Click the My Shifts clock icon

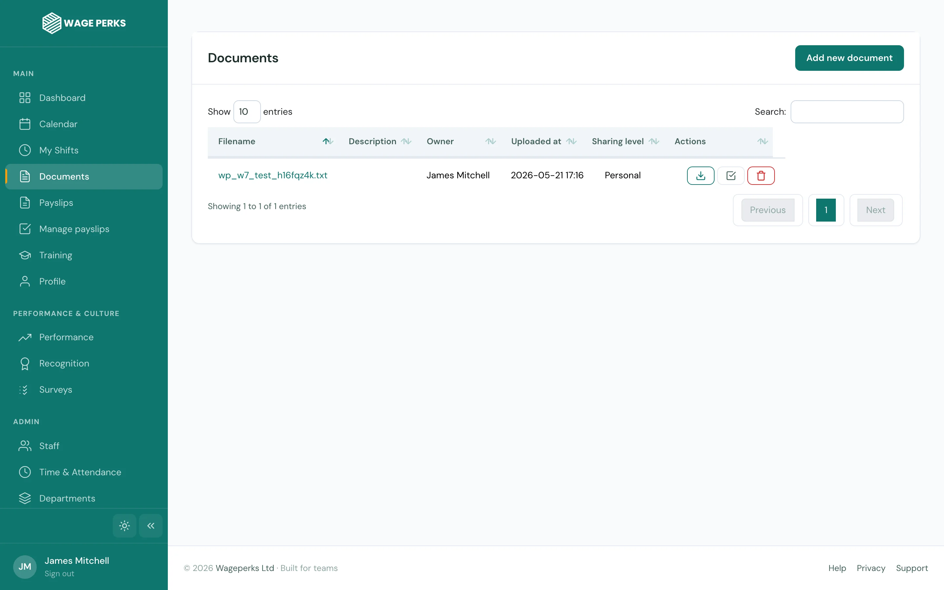tap(25, 150)
